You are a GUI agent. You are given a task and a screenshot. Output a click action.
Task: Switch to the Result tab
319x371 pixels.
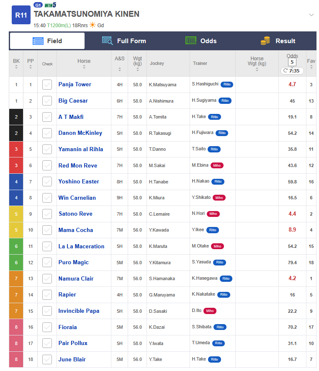point(278,41)
